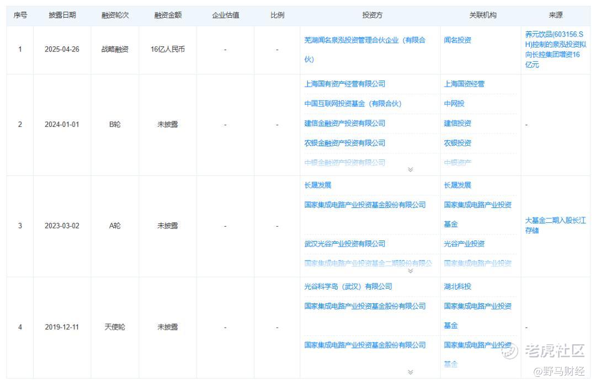Expand the 天使轮 investor list chevron
This screenshot has width=596, height=385.
(x=410, y=372)
